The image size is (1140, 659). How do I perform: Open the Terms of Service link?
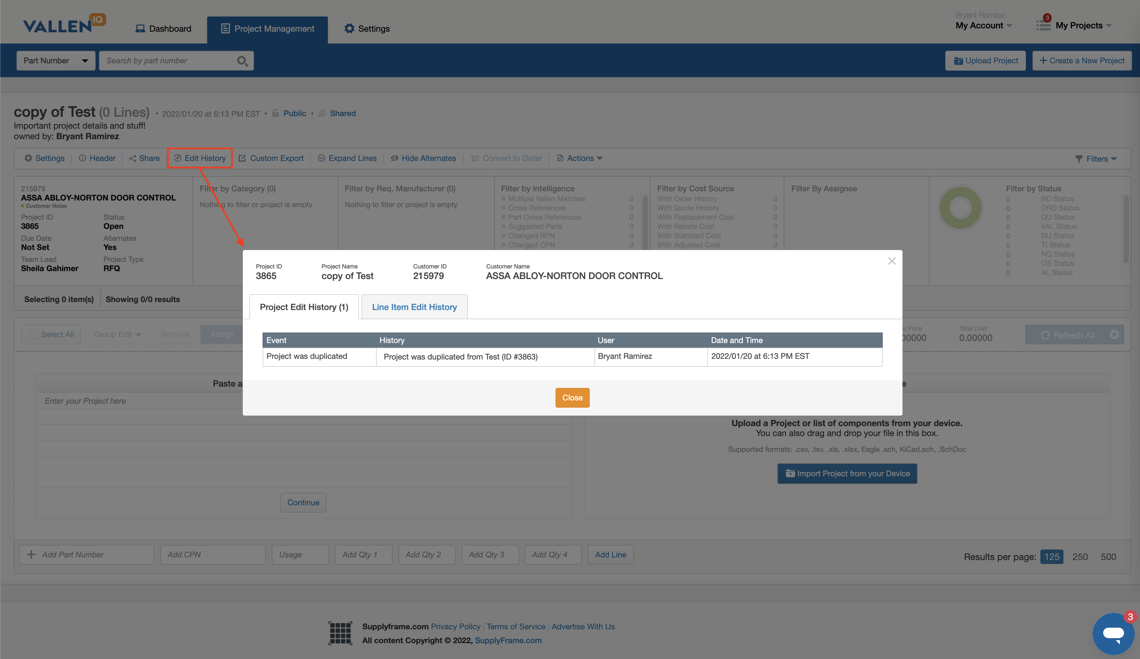(x=515, y=626)
